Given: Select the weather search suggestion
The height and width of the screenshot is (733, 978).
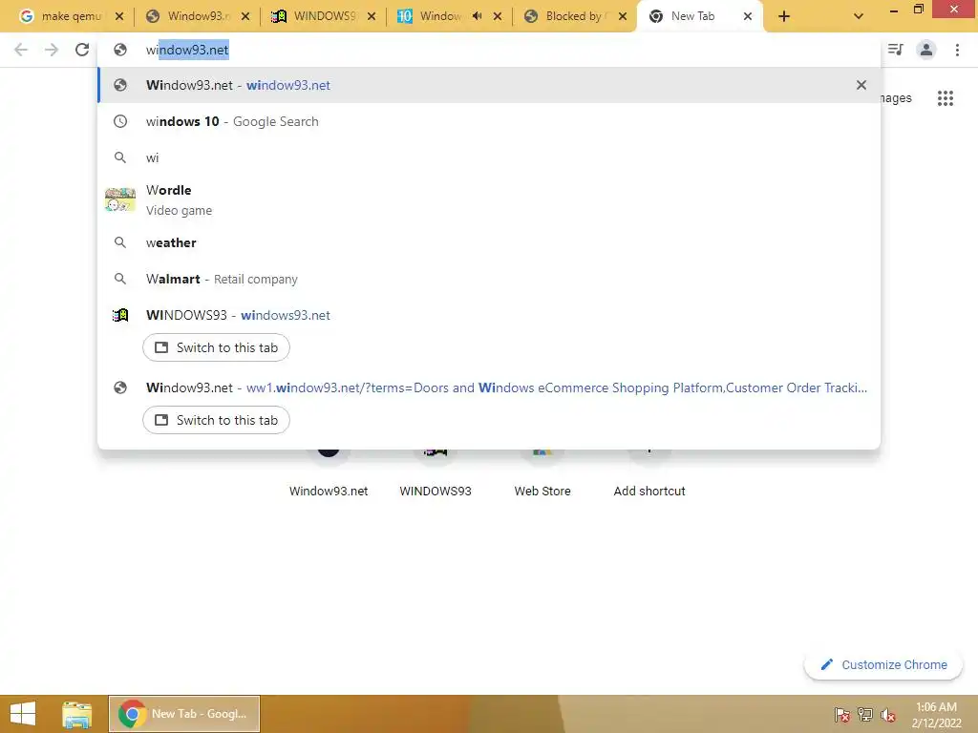Looking at the screenshot, I should point(489,242).
